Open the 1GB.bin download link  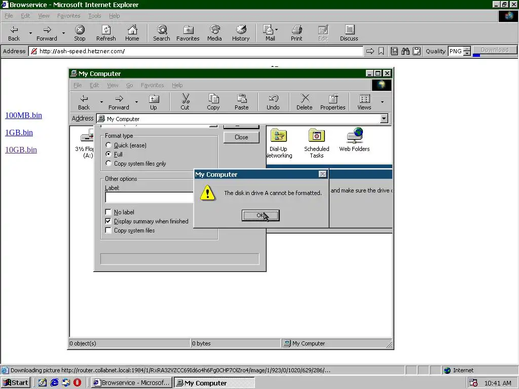click(19, 132)
